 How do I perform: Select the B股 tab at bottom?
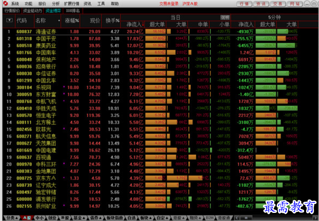[65, 218]
